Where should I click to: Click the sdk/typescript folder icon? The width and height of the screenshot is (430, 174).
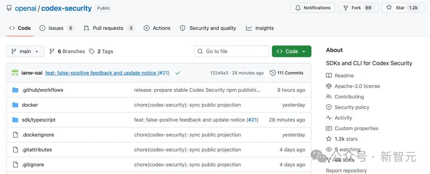[16, 120]
